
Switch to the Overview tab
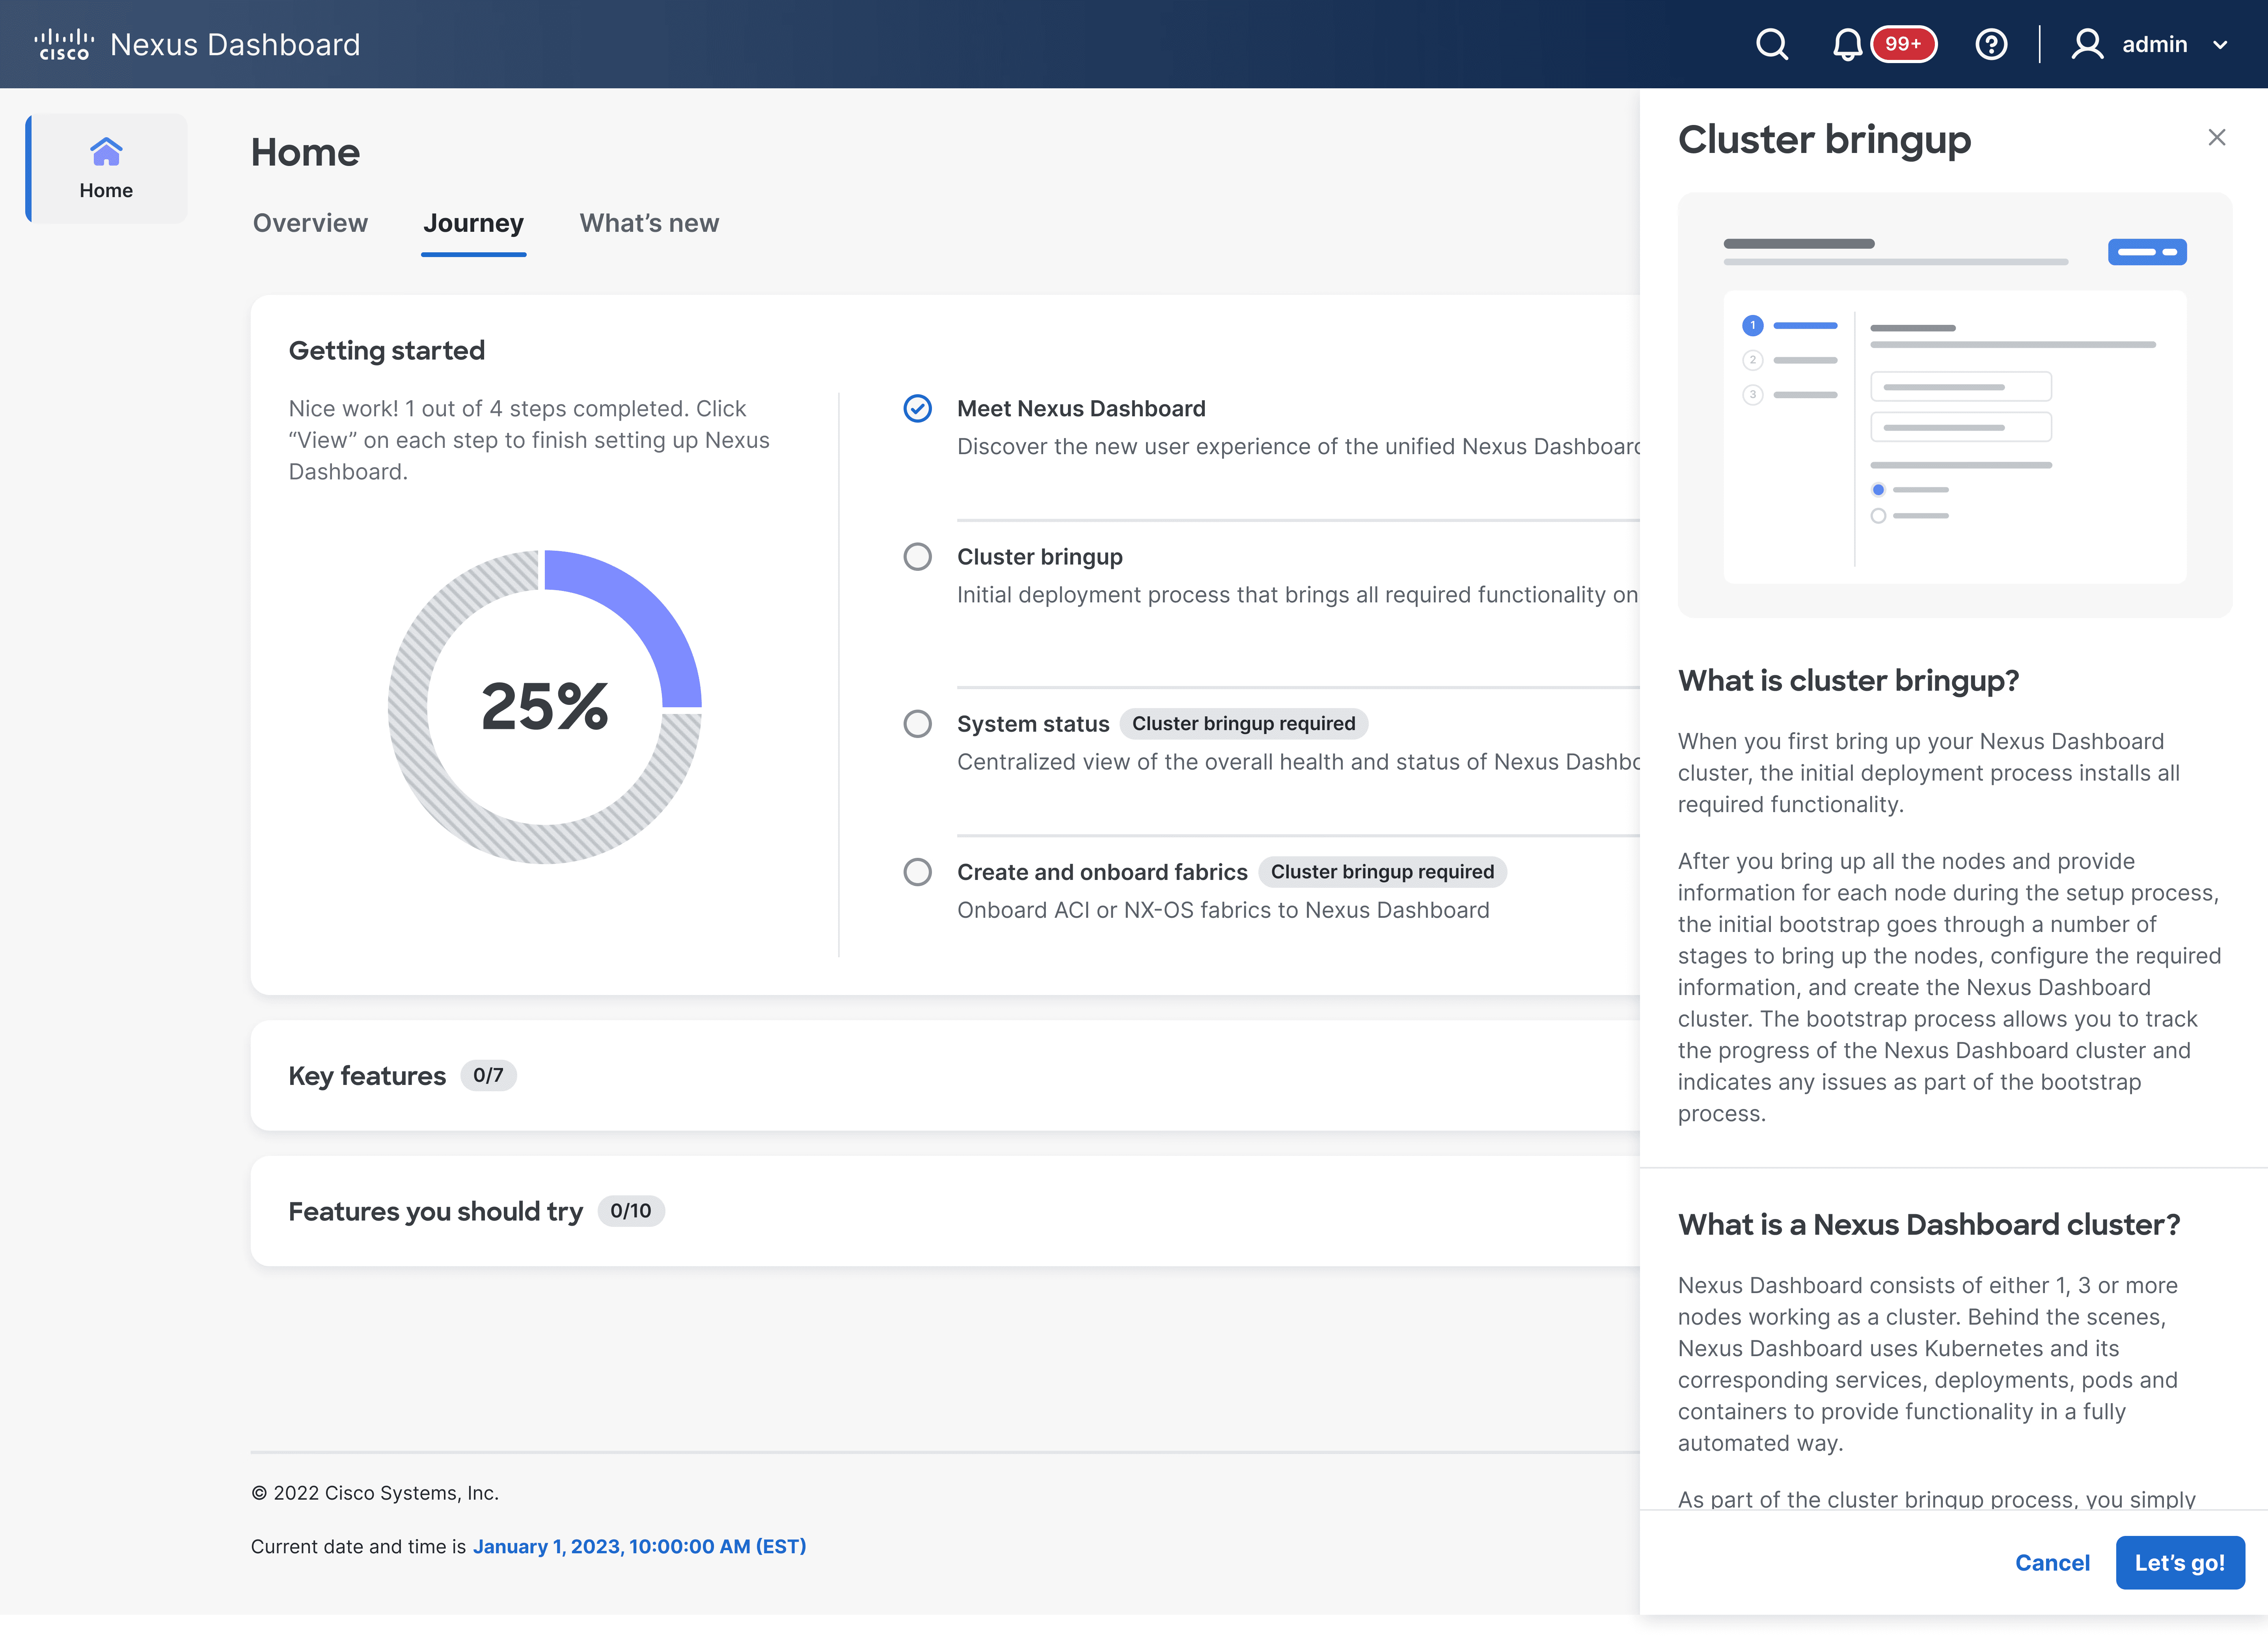(310, 223)
